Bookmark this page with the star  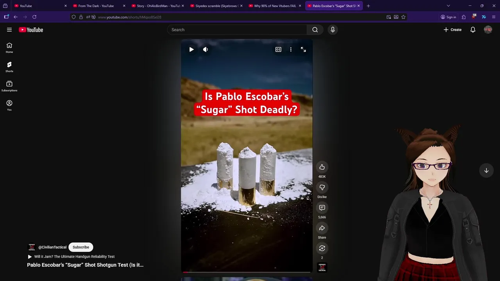click(404, 17)
